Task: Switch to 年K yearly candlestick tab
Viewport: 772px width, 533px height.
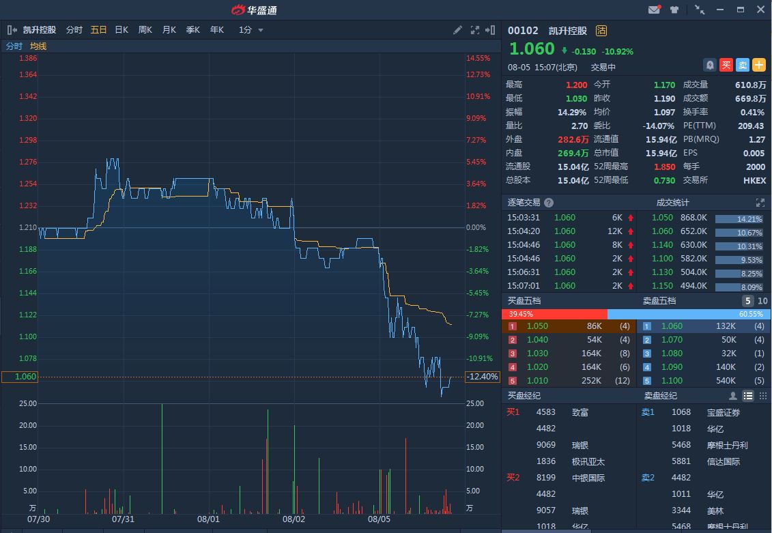Action: tap(216, 30)
